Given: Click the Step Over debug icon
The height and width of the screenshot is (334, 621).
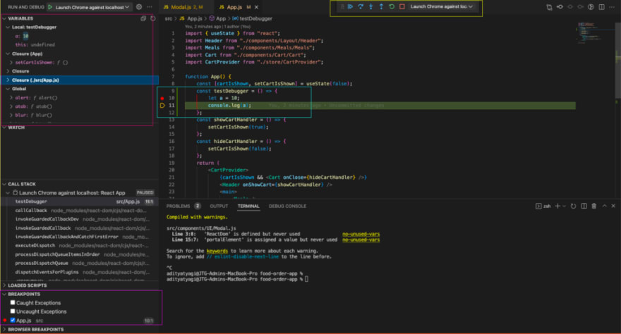Looking at the screenshot, I should point(361,6).
